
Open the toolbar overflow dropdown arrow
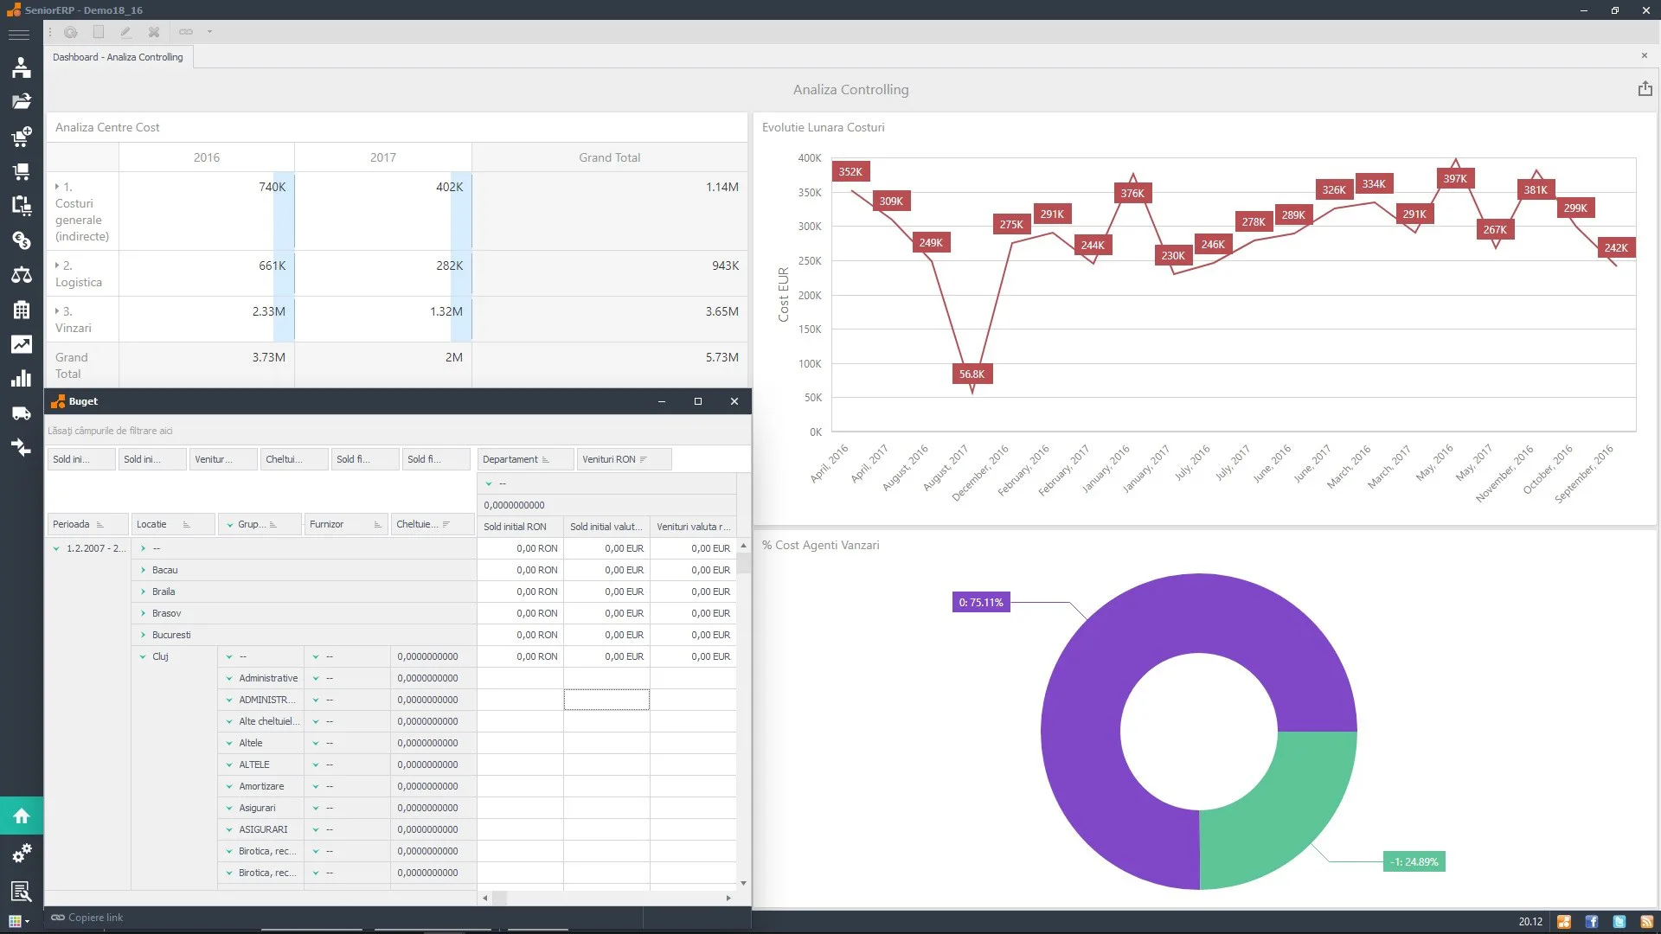[209, 32]
